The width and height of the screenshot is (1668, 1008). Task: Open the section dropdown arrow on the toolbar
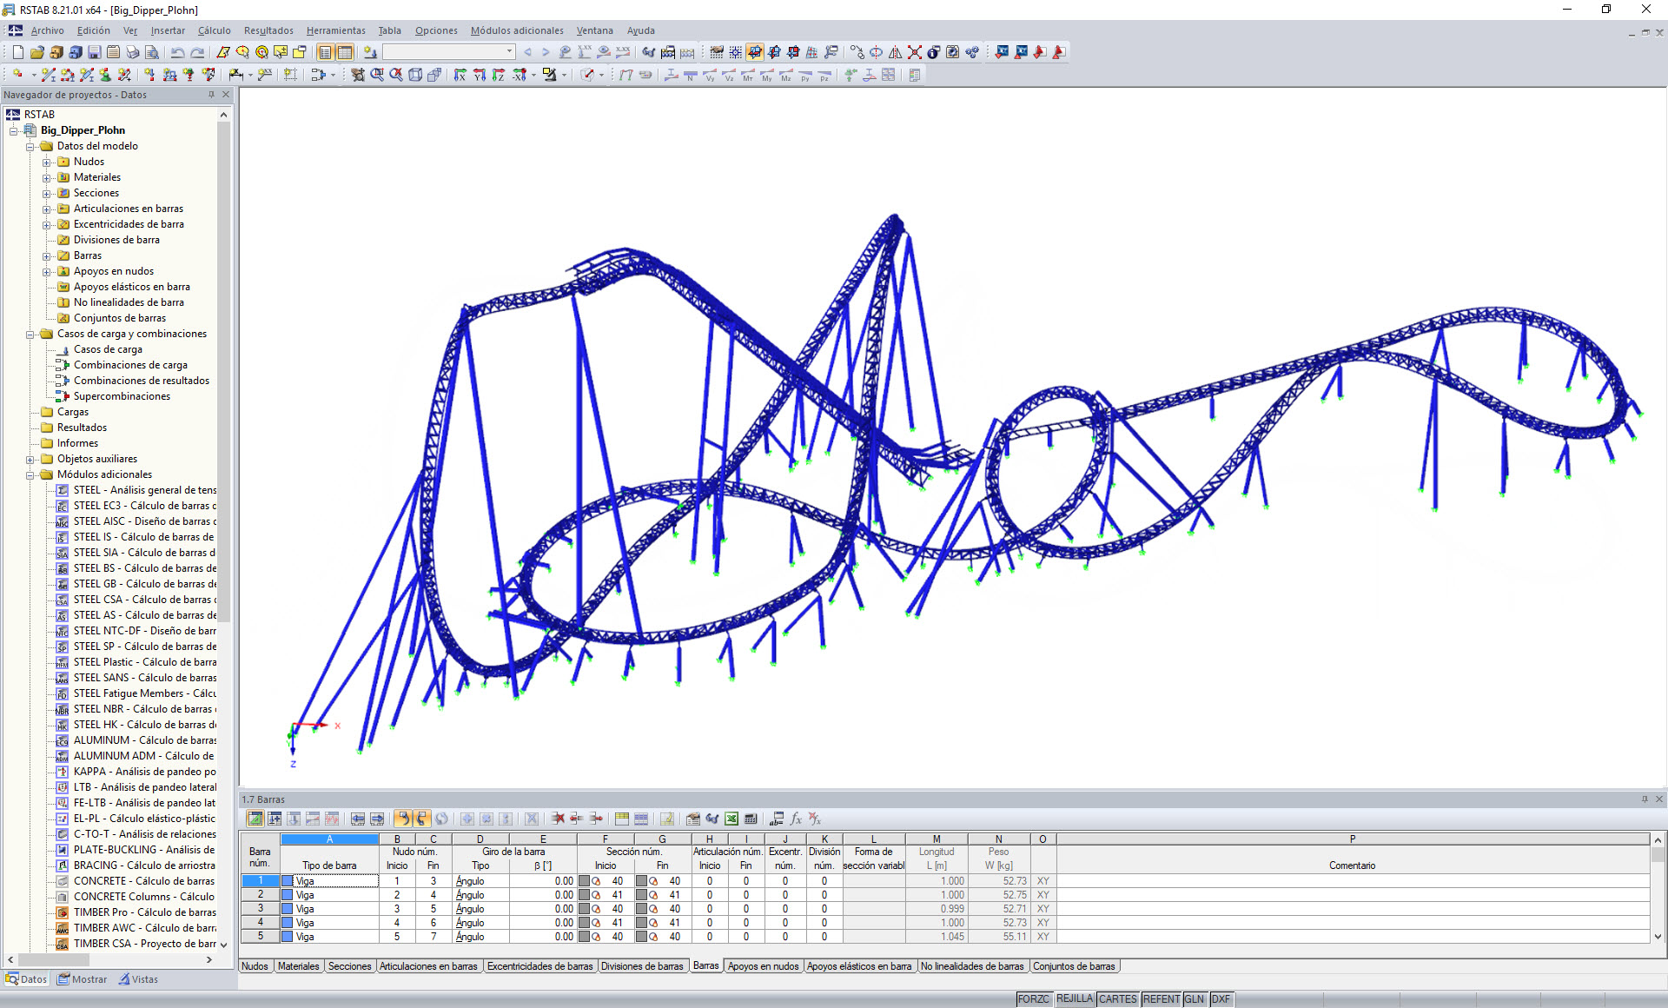point(508,51)
